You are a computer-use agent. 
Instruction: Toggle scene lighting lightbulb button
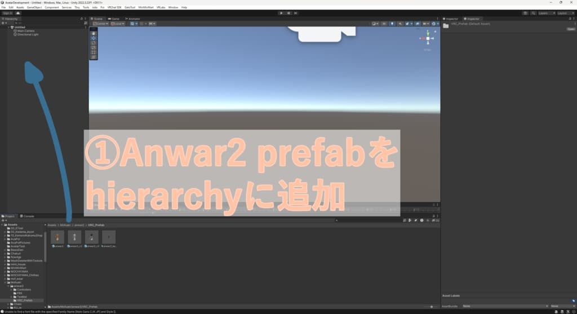(x=392, y=24)
